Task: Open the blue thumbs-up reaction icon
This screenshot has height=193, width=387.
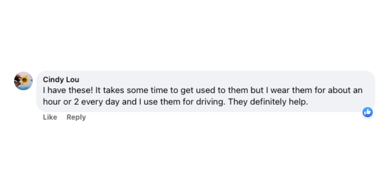Action: [x=368, y=112]
